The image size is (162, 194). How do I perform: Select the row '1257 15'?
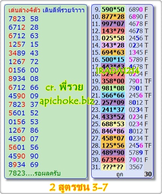[23, 44]
